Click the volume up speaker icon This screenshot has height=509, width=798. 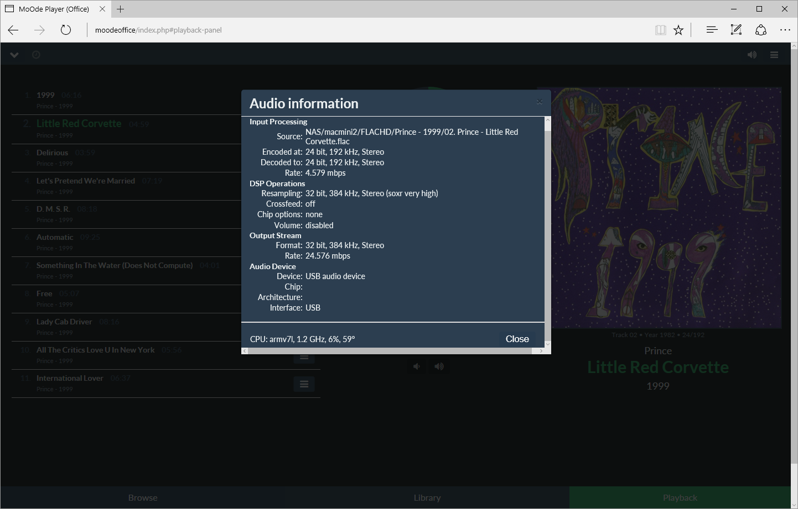coord(439,366)
